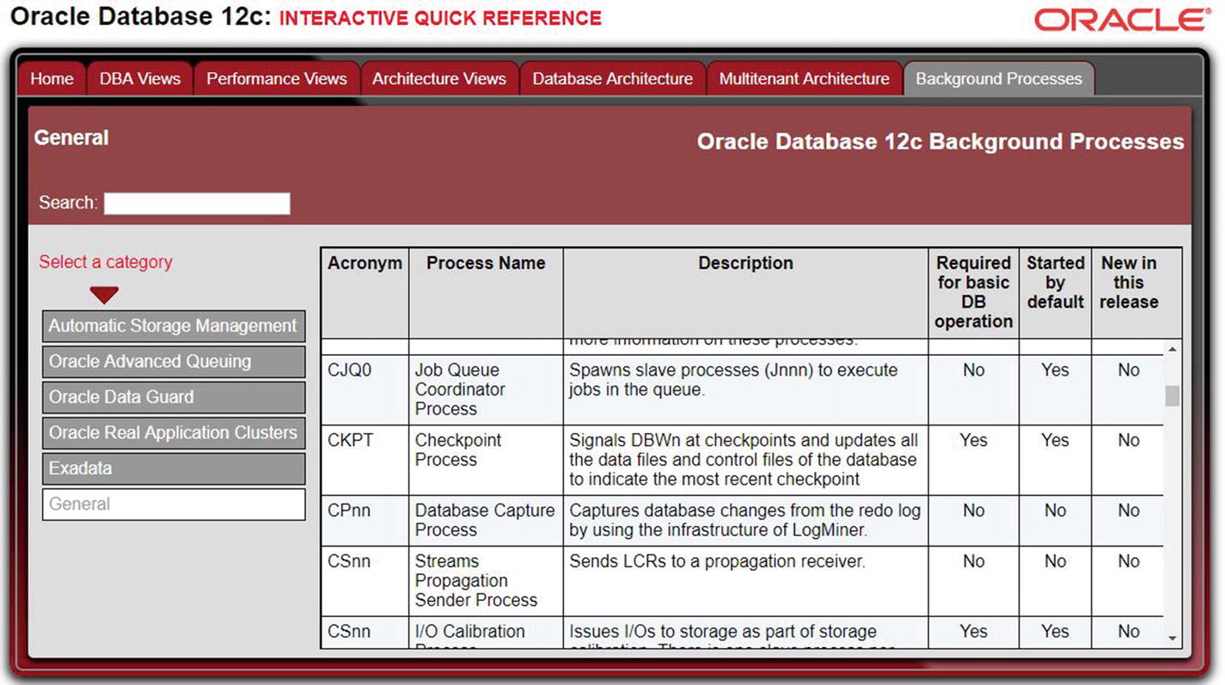This screenshot has width=1225, height=685.
Task: Choose the Oracle Advanced Queuing category
Action: [174, 362]
